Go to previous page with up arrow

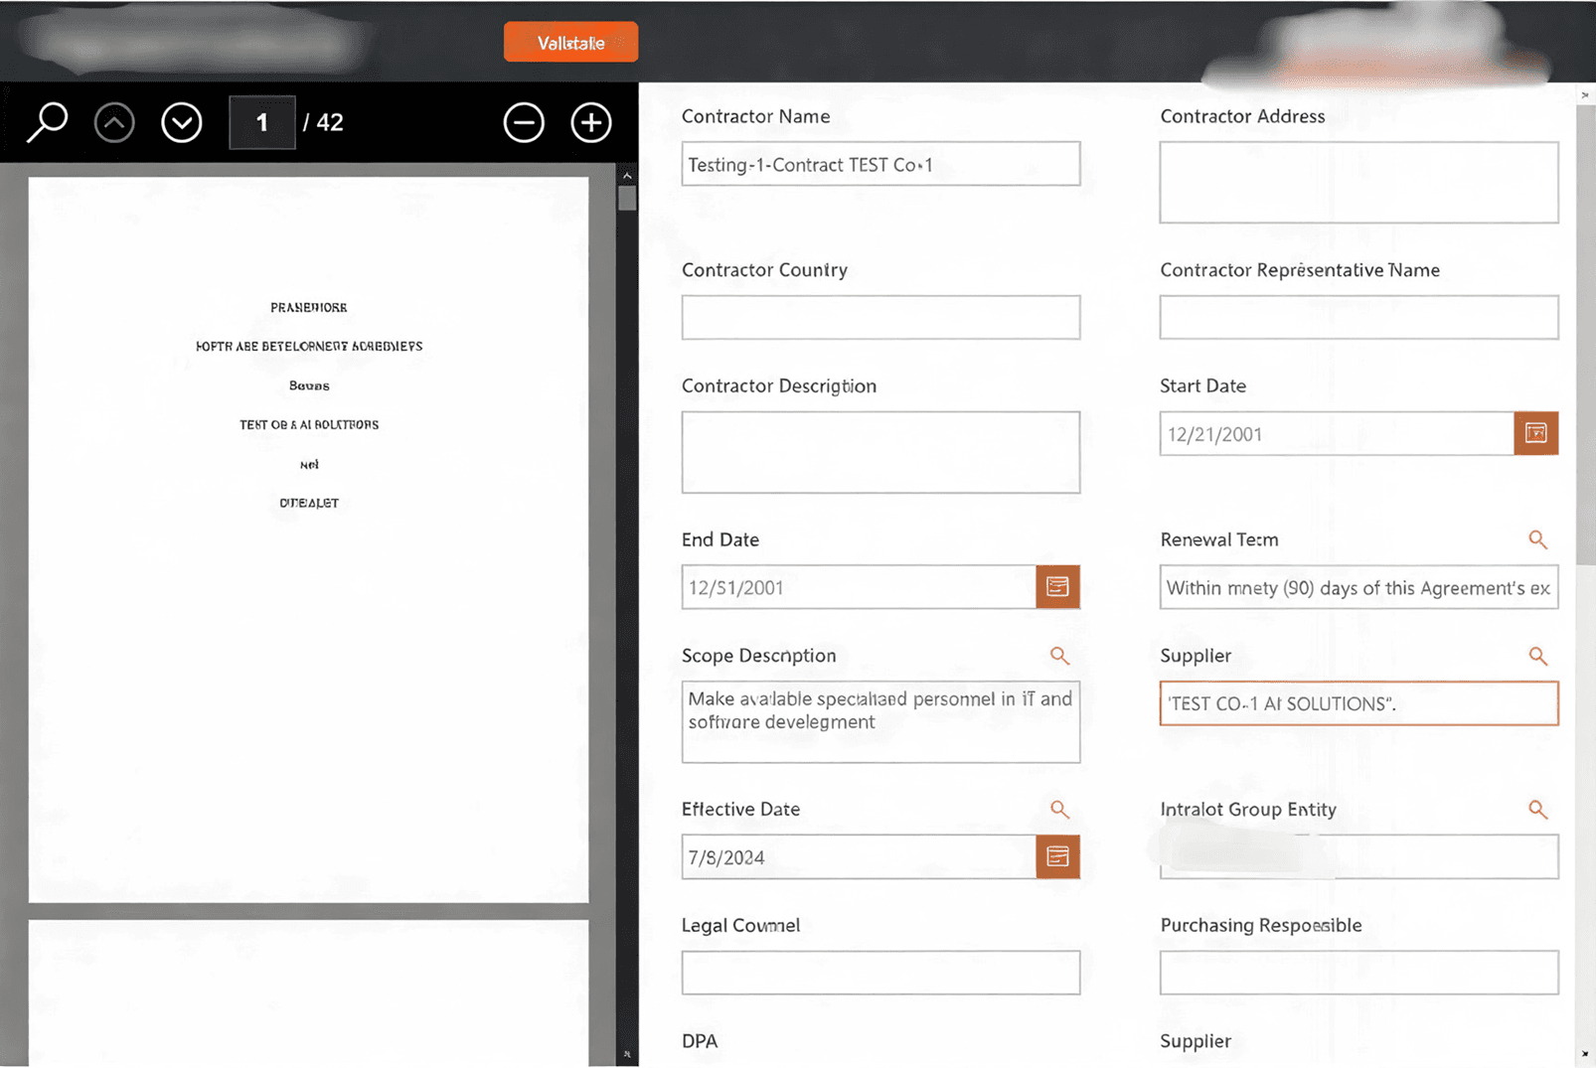(114, 123)
